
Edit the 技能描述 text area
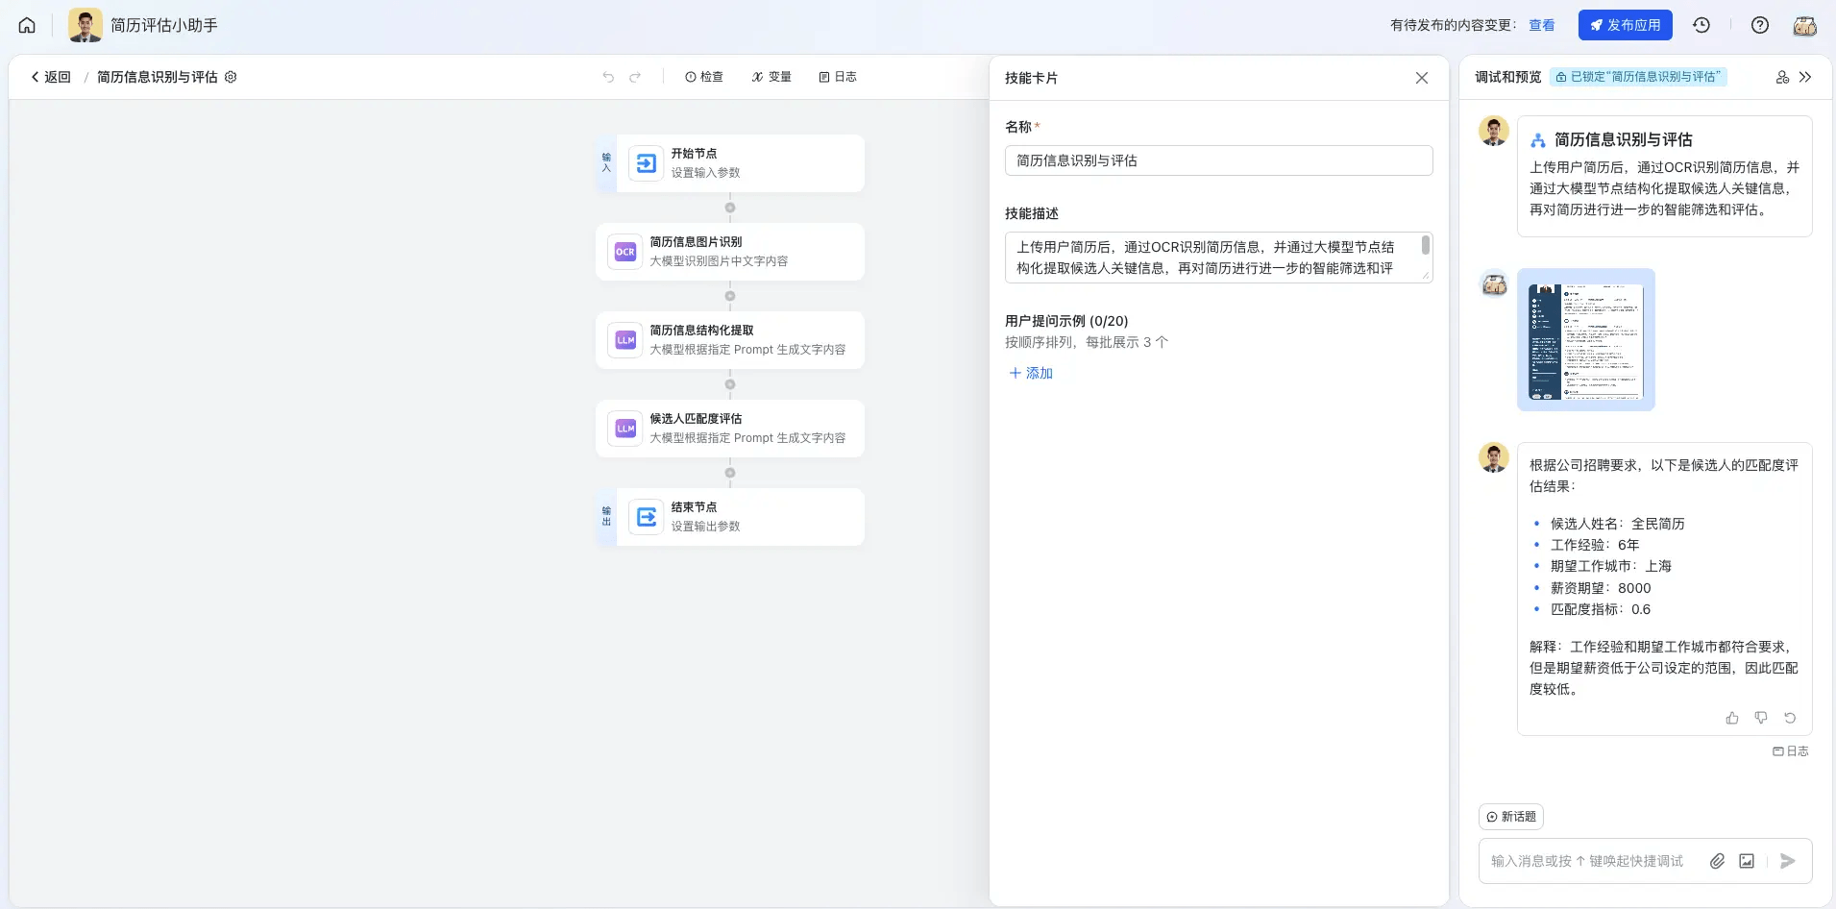pos(1218,258)
